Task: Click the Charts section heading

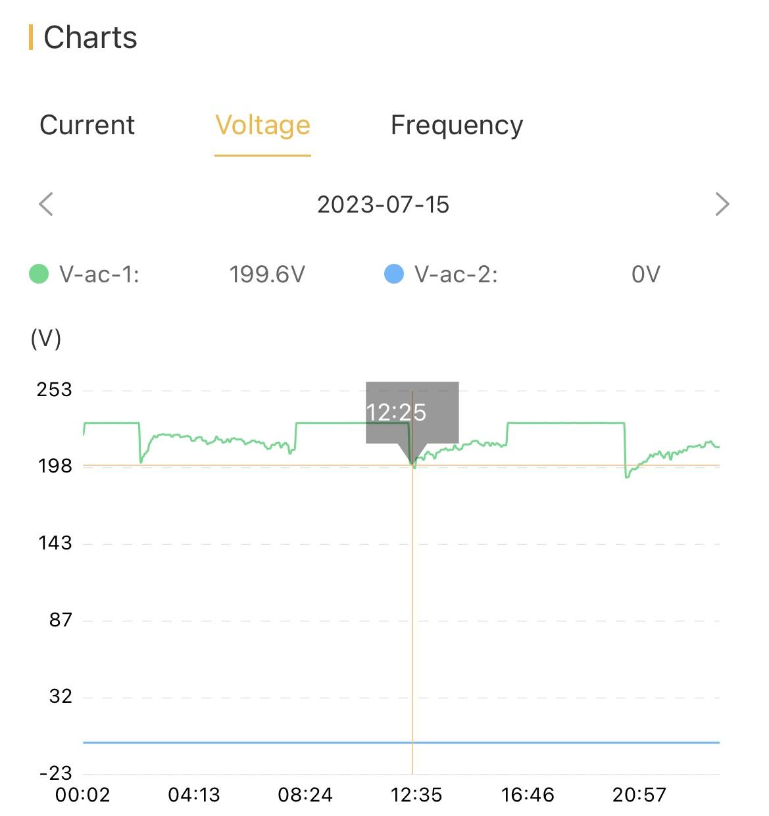Action: [90, 38]
